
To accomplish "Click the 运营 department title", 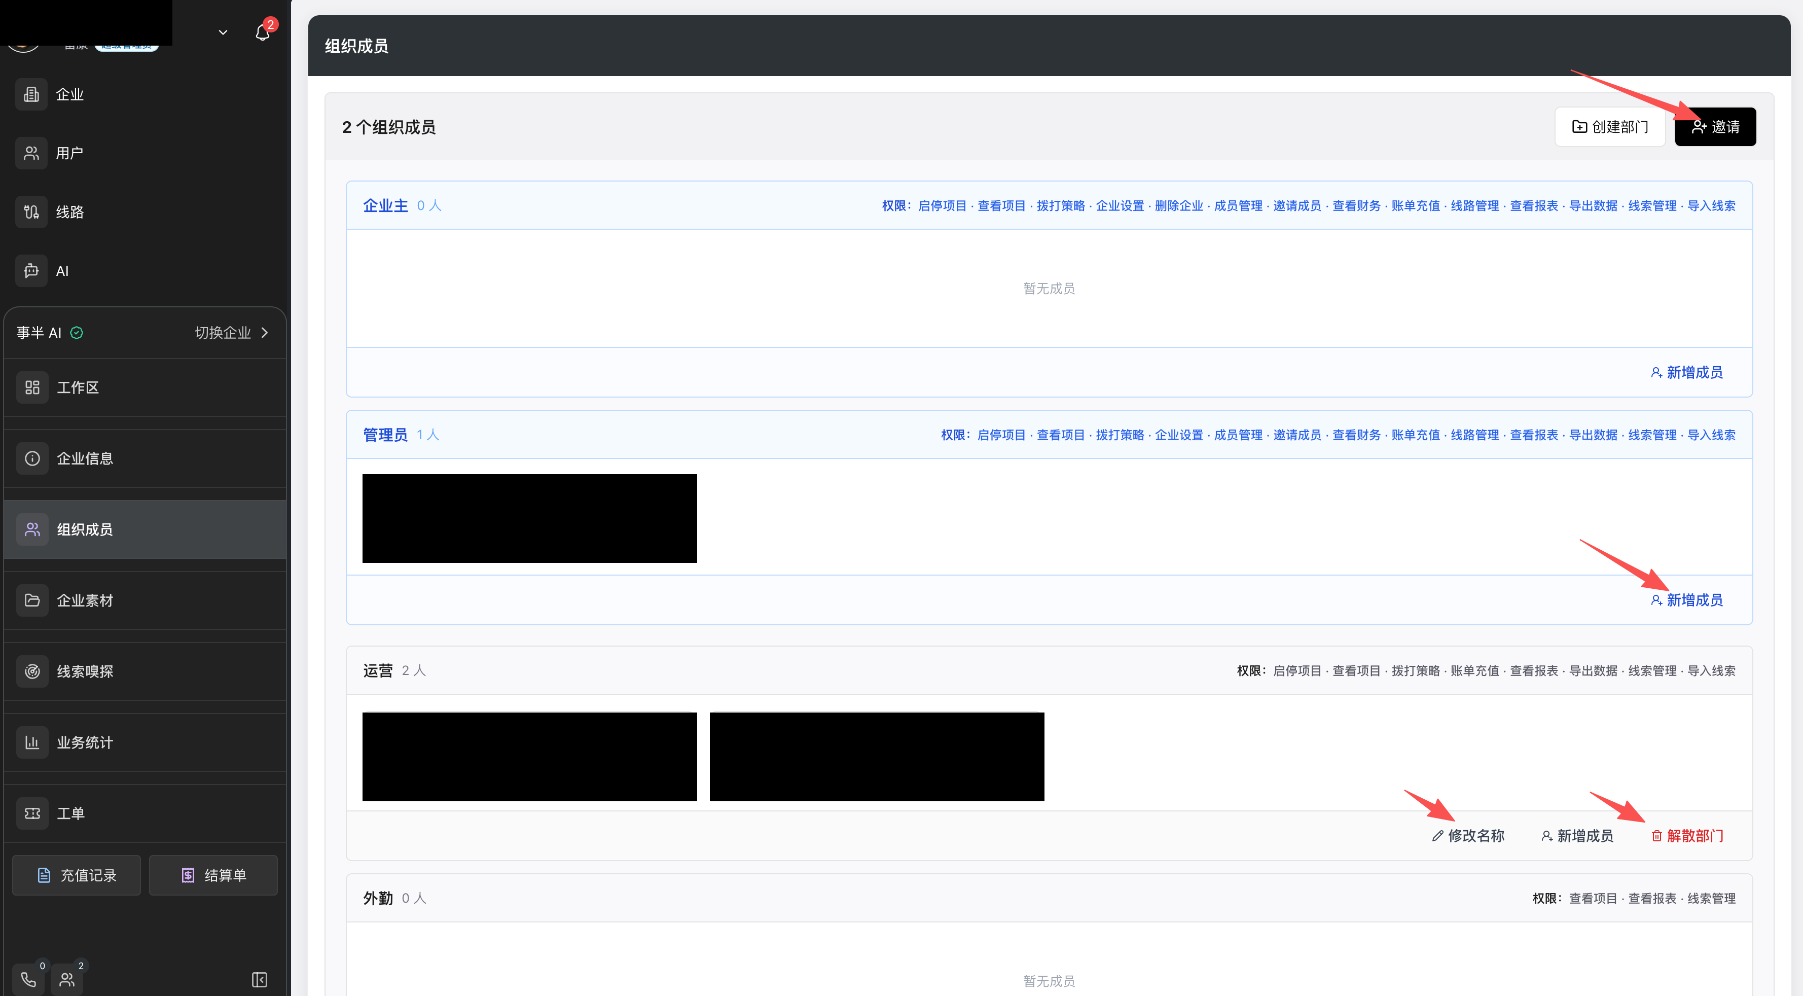I will (x=378, y=670).
